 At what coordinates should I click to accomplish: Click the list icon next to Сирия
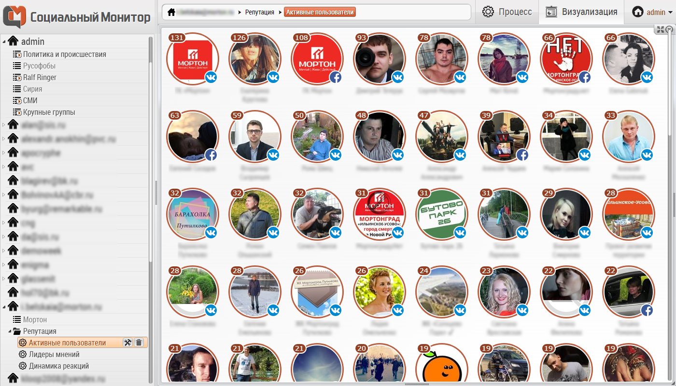17,89
